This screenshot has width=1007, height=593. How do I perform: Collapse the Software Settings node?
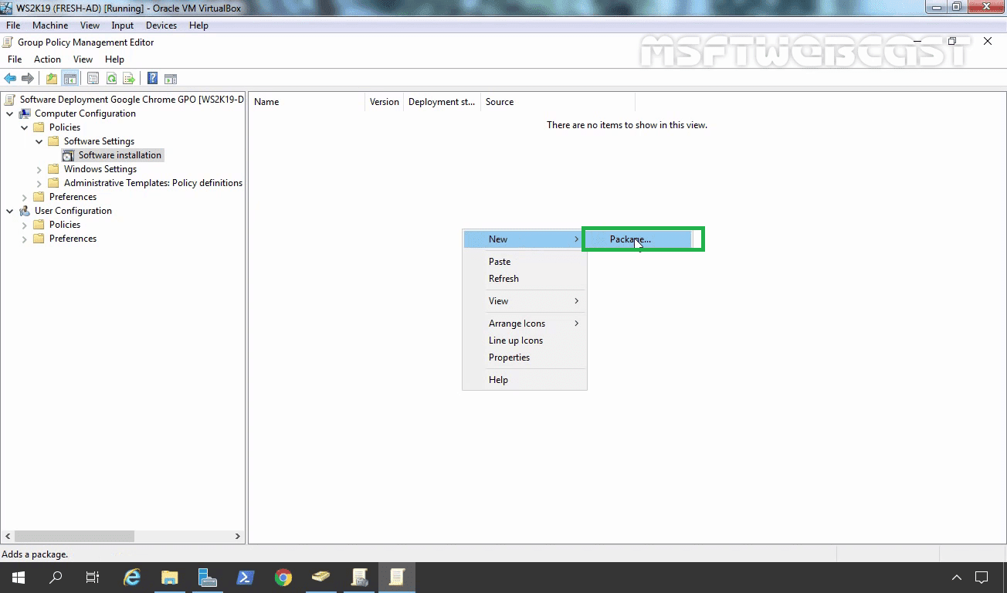click(39, 141)
